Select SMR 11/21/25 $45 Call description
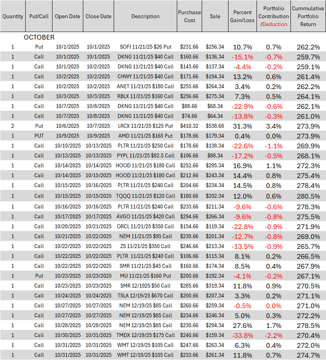The image size is (326, 360). pos(146,266)
